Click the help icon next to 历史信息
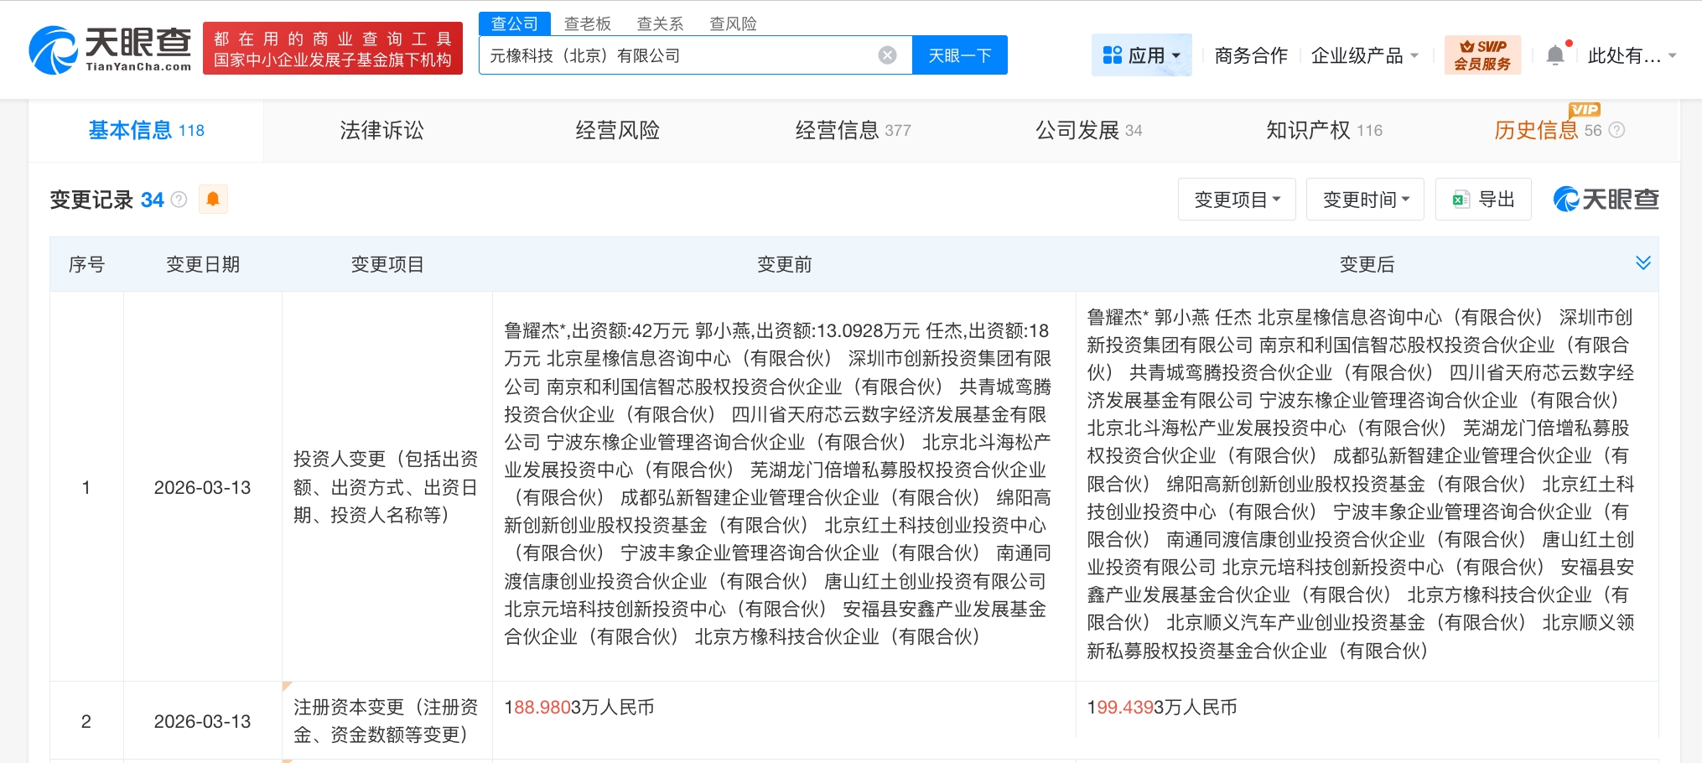This screenshot has height=763, width=1702. tap(1617, 130)
